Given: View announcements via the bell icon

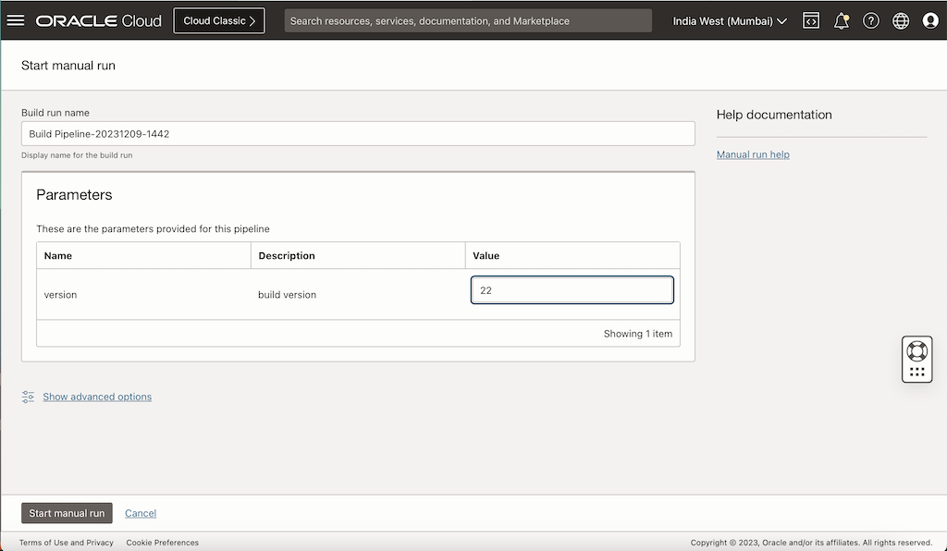Looking at the screenshot, I should pos(842,20).
